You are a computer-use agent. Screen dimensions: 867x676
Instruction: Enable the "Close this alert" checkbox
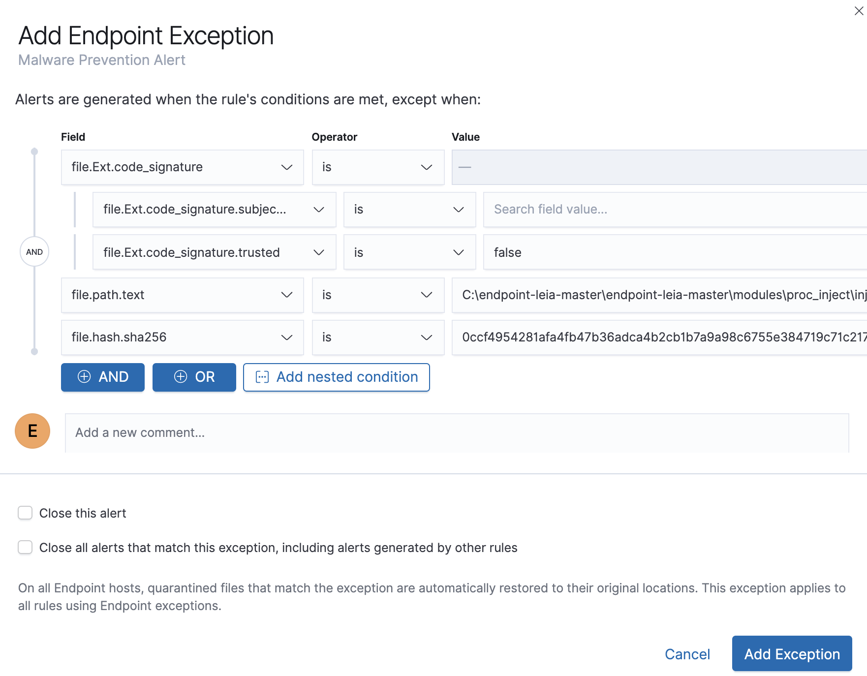pos(25,513)
